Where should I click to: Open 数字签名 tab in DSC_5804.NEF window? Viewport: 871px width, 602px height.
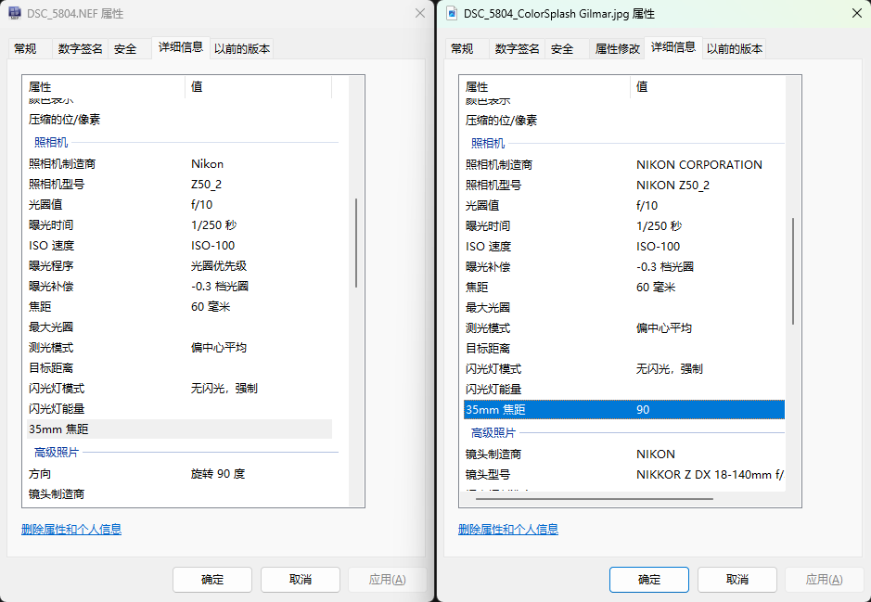[x=80, y=49]
